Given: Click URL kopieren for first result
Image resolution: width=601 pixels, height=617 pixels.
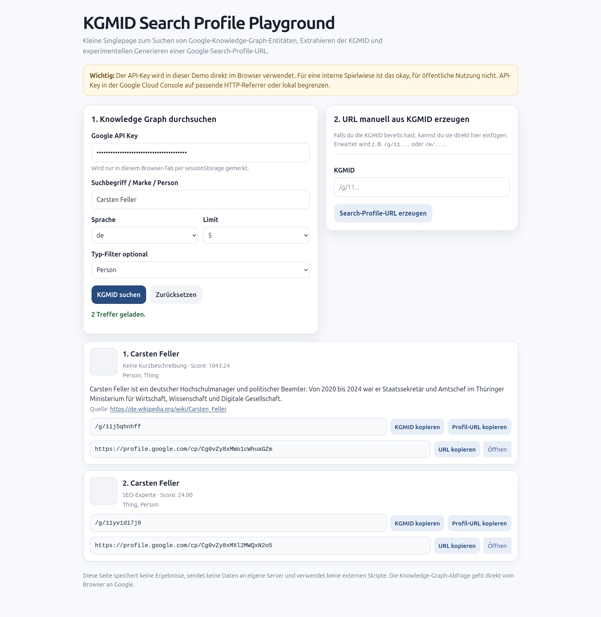Looking at the screenshot, I should [457, 449].
